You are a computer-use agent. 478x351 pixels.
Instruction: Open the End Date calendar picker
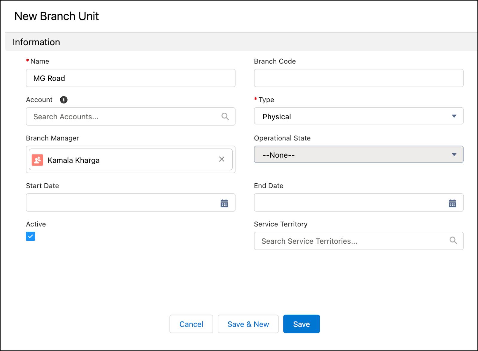[x=452, y=203]
